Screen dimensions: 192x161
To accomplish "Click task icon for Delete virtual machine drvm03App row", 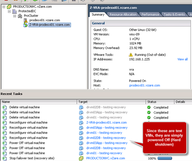I will [4, 112].
